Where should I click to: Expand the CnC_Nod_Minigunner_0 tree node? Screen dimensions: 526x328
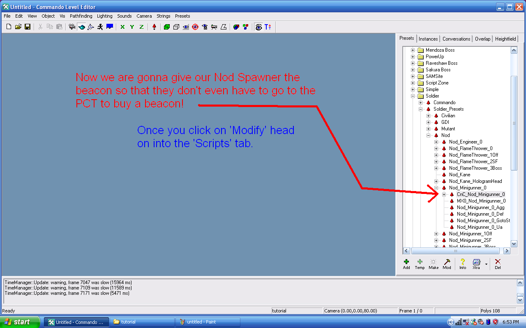coord(444,194)
